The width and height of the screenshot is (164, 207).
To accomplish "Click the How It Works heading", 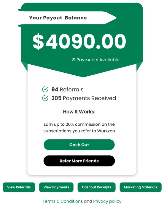I will [x=79, y=112].
